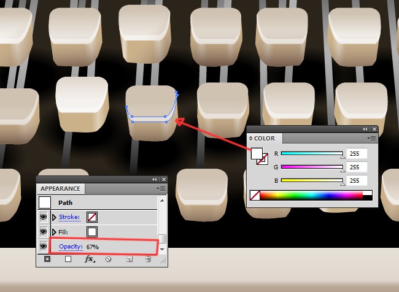Click Add New Stroke icon
This screenshot has height=292, width=399.
coord(47,259)
